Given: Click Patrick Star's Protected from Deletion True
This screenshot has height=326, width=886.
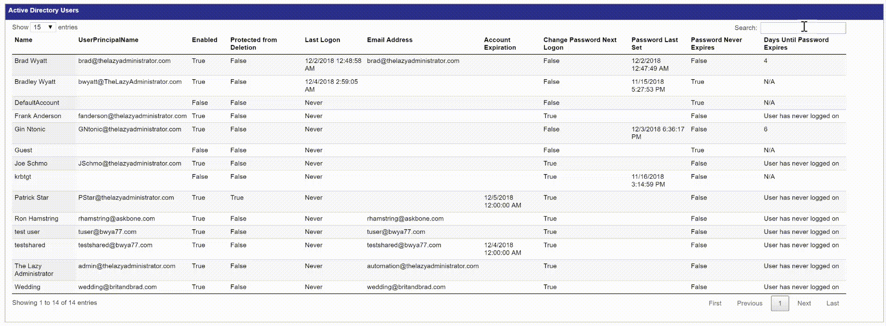Looking at the screenshot, I should (237, 198).
